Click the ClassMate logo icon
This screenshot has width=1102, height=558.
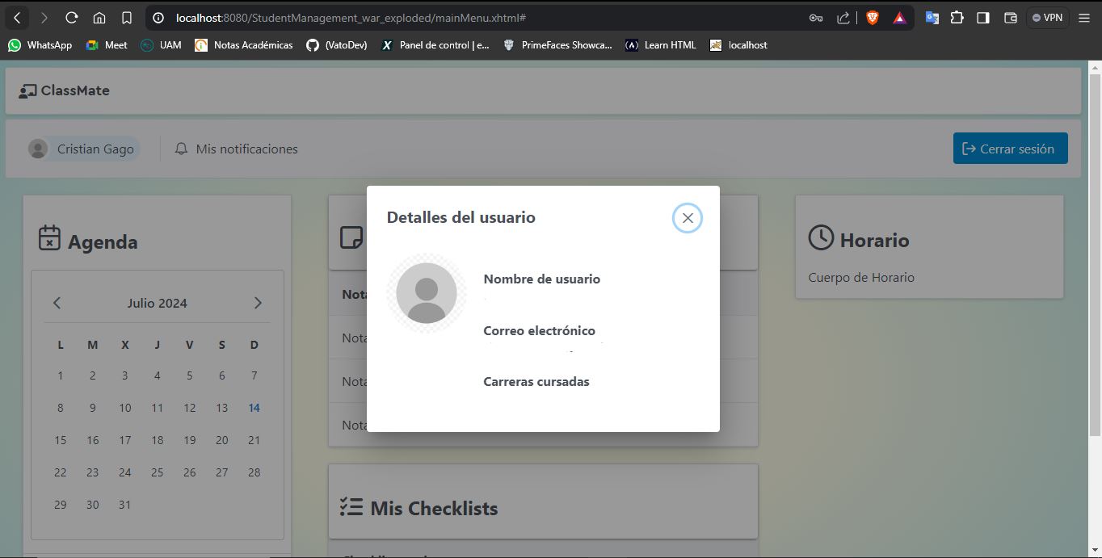pyautogui.click(x=27, y=90)
